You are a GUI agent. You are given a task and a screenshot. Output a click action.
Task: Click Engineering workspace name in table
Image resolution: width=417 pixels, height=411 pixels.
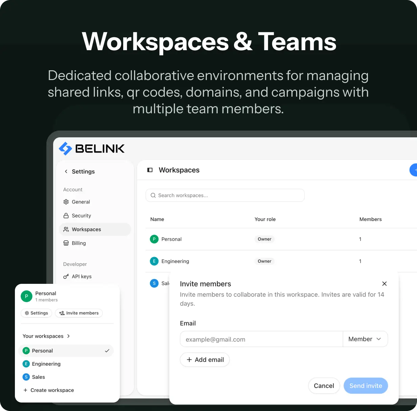(x=175, y=261)
